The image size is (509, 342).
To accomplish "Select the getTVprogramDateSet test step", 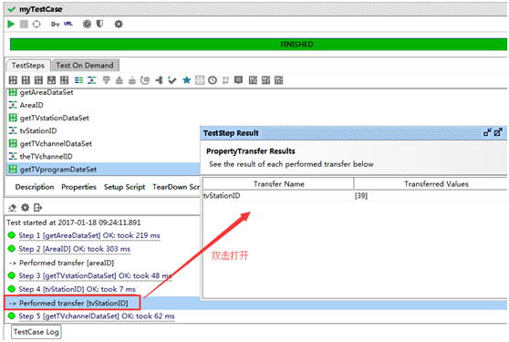I will (x=103, y=170).
